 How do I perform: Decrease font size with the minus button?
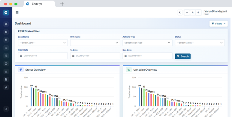tap(187, 13)
